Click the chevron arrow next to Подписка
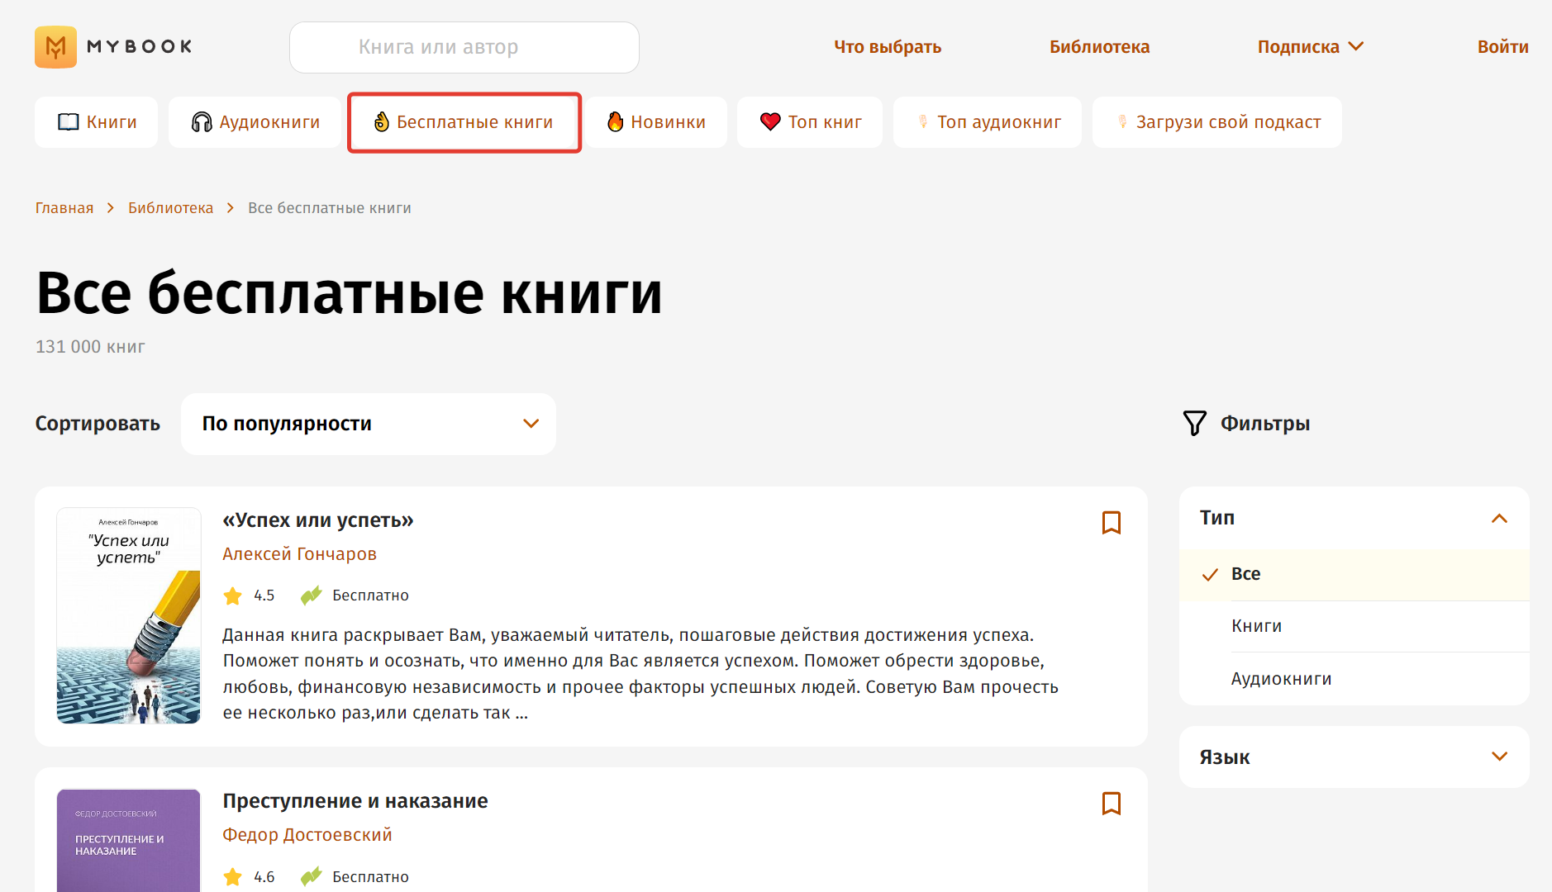The image size is (1552, 892). [1355, 46]
